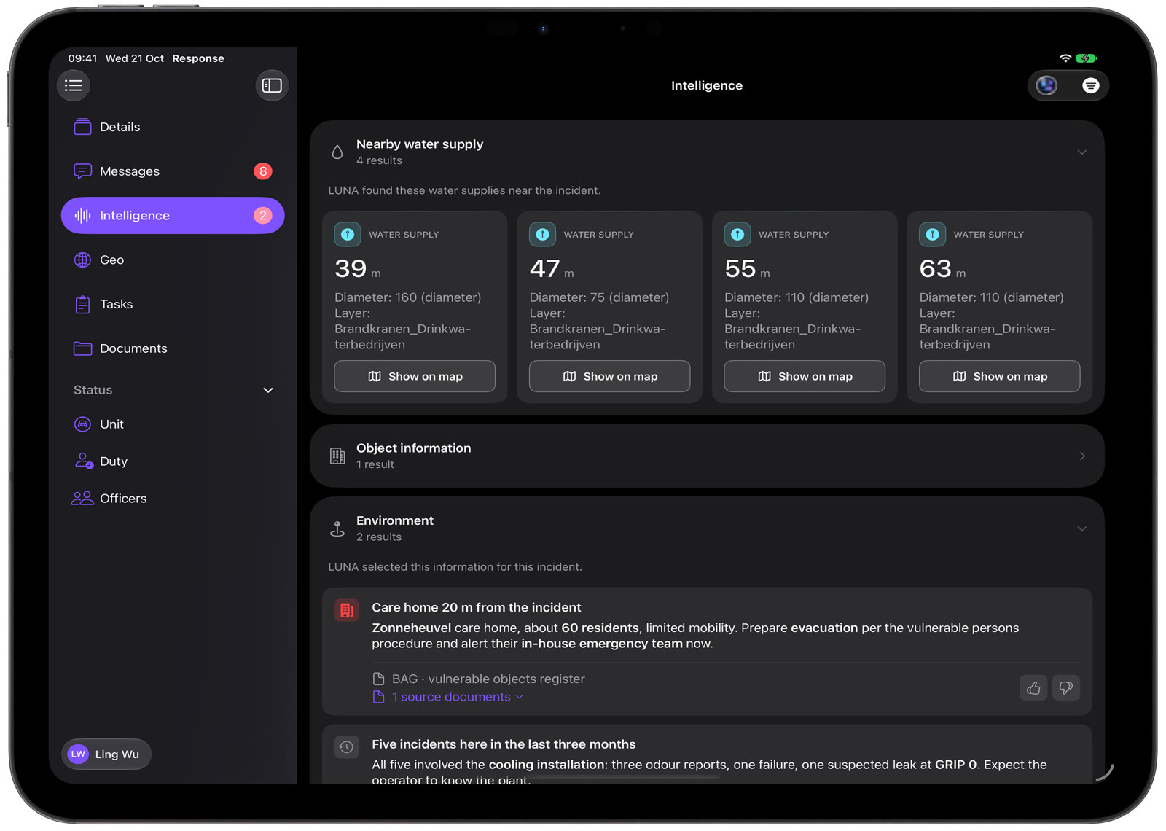Show the 47 m water supply on map
This screenshot has width=1166, height=831.
[610, 376]
